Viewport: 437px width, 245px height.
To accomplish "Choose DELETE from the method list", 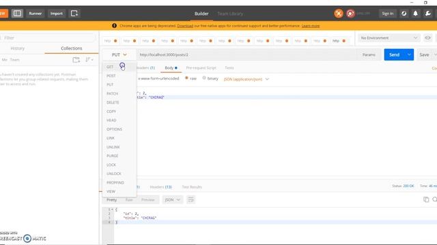I will click(x=119, y=103).
